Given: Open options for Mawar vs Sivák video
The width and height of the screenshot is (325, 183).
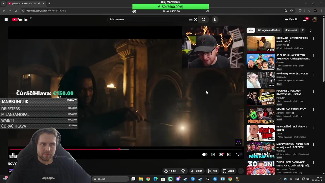Looking at the screenshot, I should click(x=313, y=144).
